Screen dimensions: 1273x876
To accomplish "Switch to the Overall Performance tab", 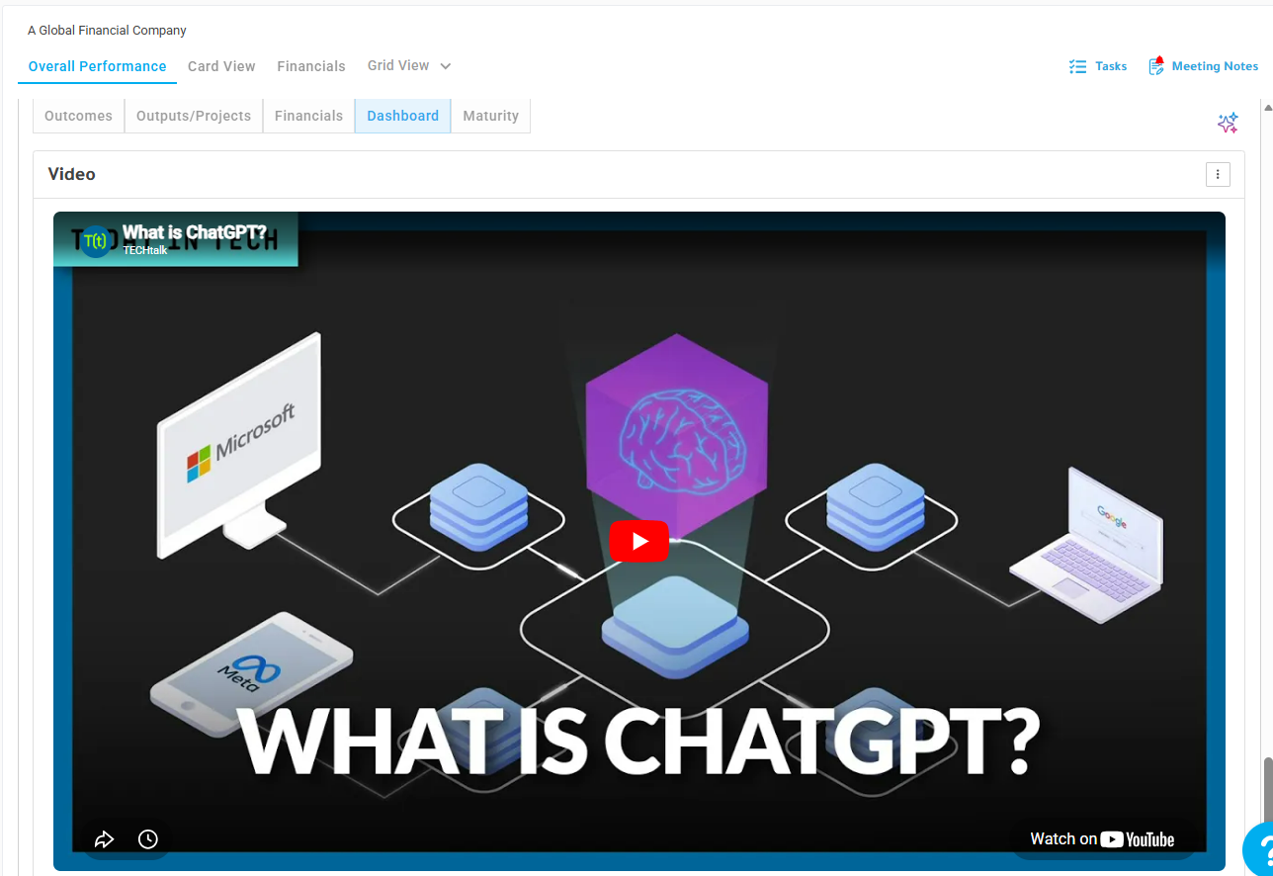I will click(x=97, y=66).
